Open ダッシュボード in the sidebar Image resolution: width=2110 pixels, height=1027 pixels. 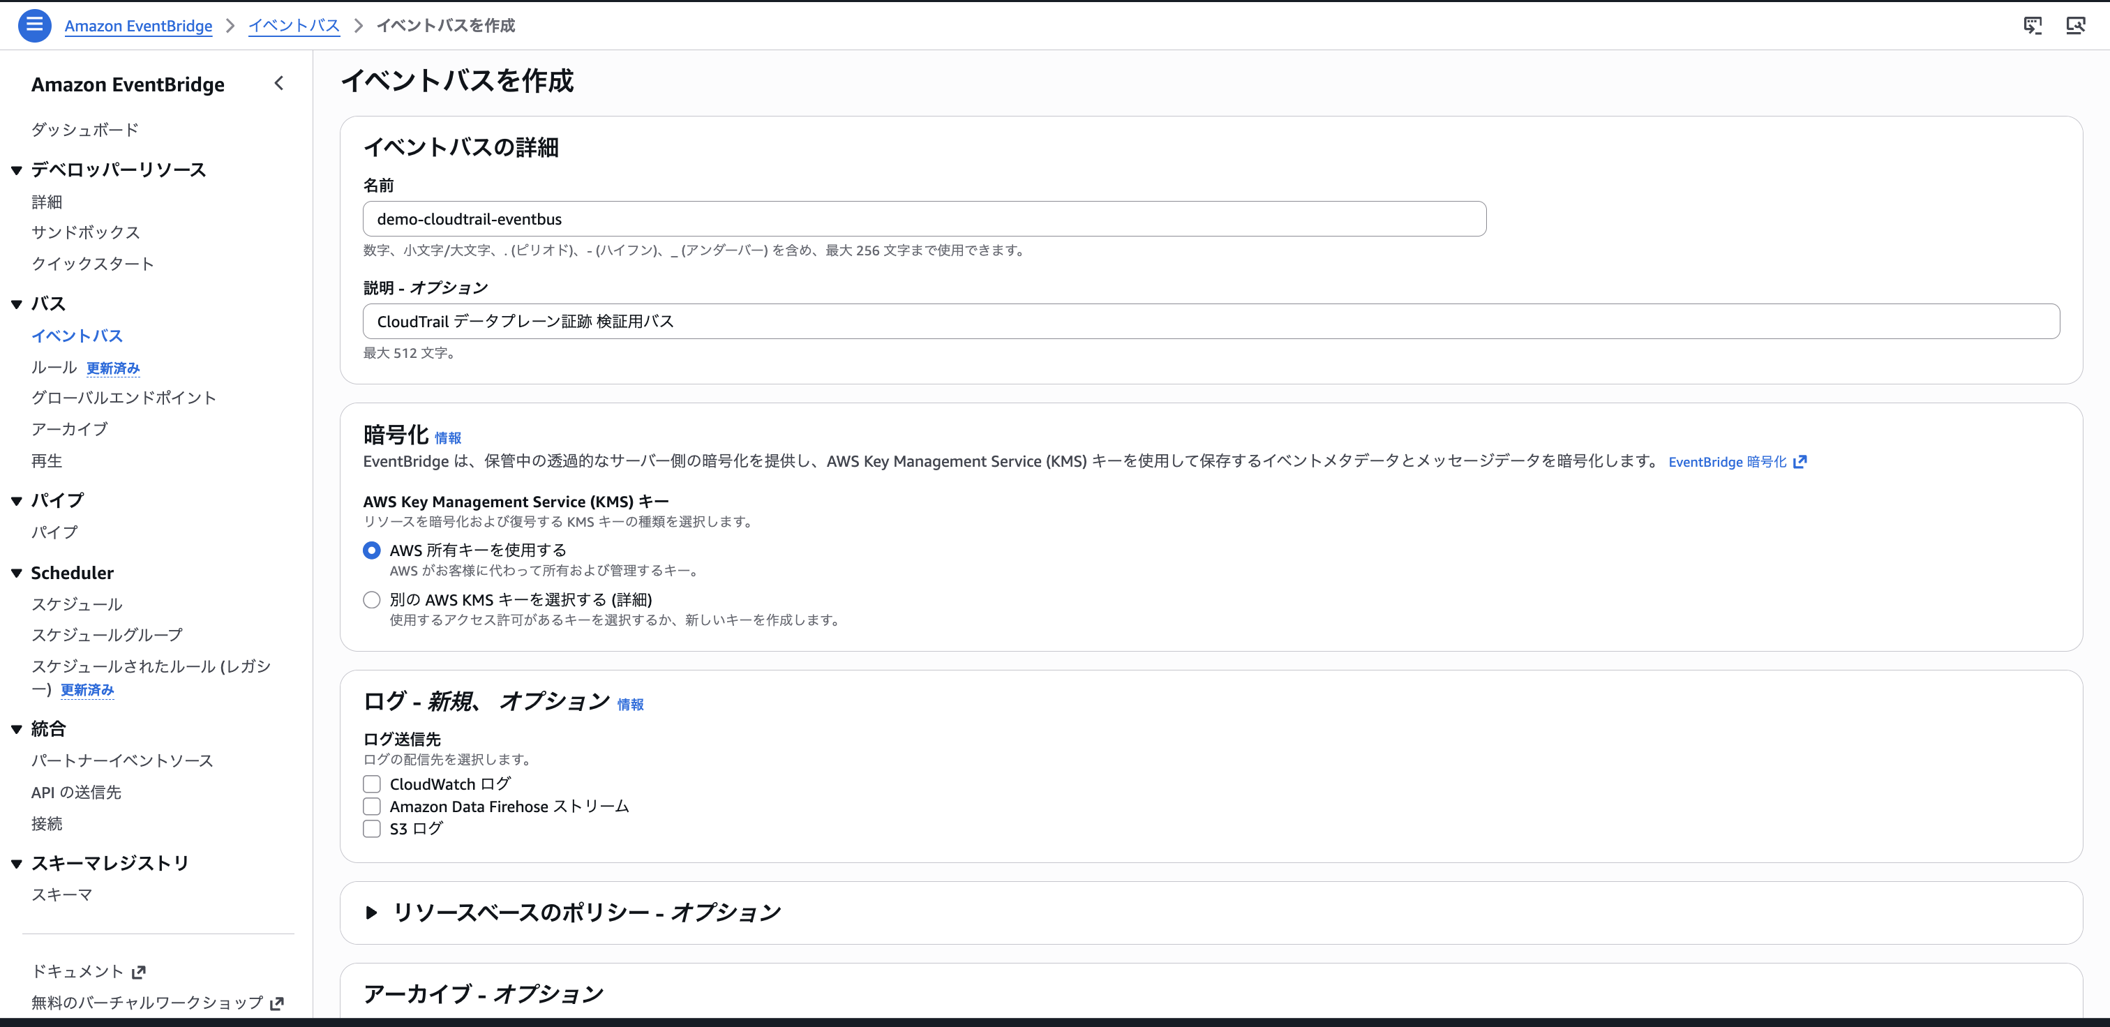(85, 129)
